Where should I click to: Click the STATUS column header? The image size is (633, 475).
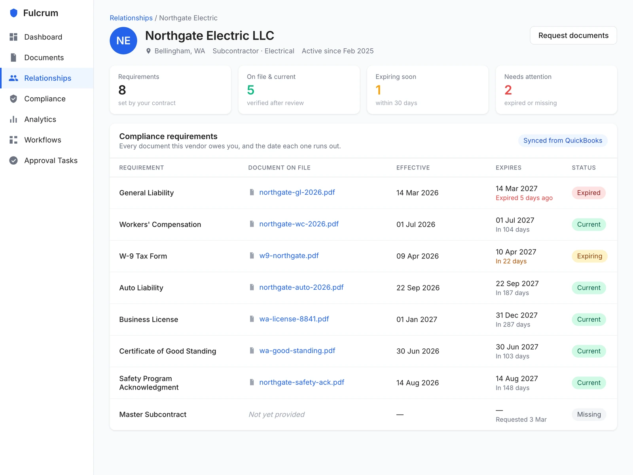click(584, 168)
